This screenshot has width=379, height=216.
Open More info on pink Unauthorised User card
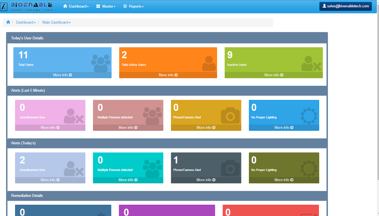pyautogui.click(x=50, y=128)
